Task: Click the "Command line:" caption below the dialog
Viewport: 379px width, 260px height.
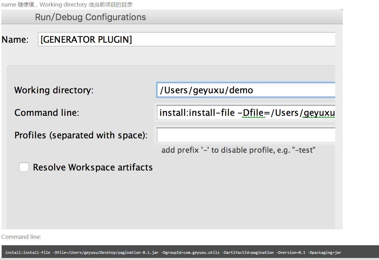Action: [21, 237]
